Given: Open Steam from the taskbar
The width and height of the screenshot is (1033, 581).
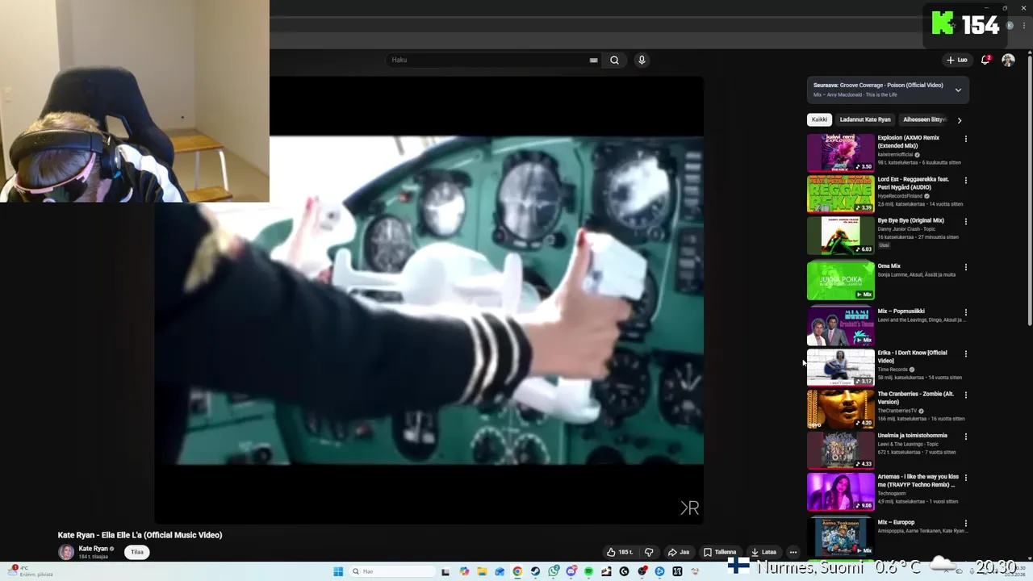Looking at the screenshot, I should coord(535,571).
